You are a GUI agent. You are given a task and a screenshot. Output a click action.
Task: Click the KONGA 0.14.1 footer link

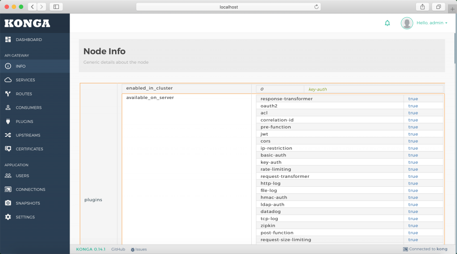(91, 250)
